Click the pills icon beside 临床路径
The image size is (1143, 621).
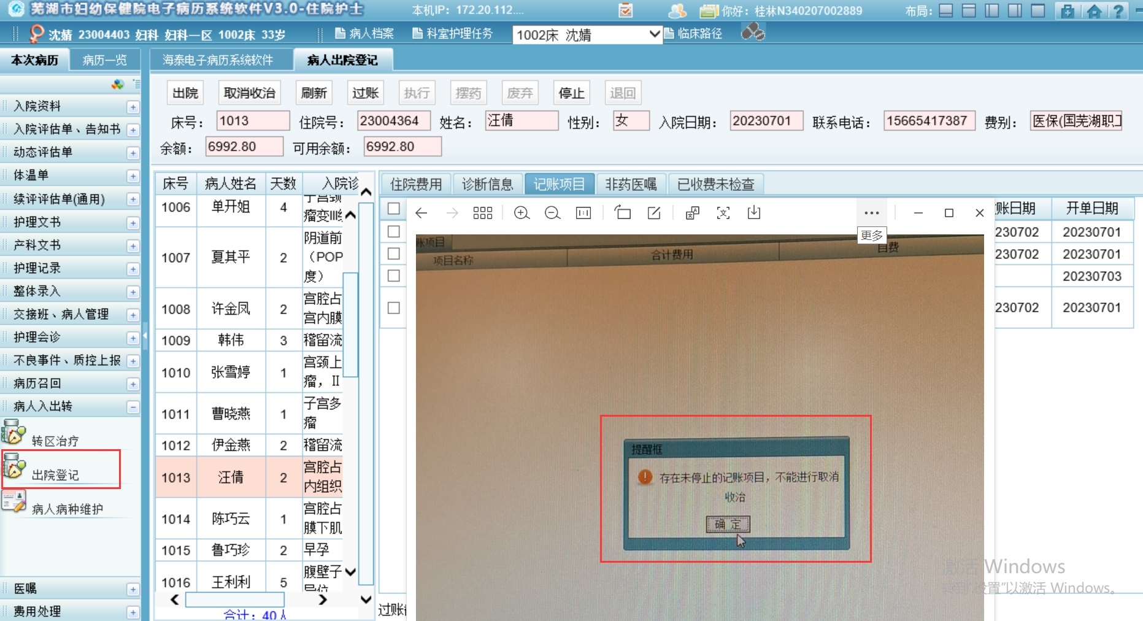point(753,32)
